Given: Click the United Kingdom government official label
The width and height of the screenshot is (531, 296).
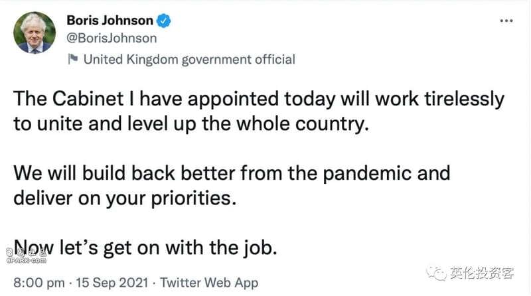Looking at the screenshot, I should click(x=189, y=60).
